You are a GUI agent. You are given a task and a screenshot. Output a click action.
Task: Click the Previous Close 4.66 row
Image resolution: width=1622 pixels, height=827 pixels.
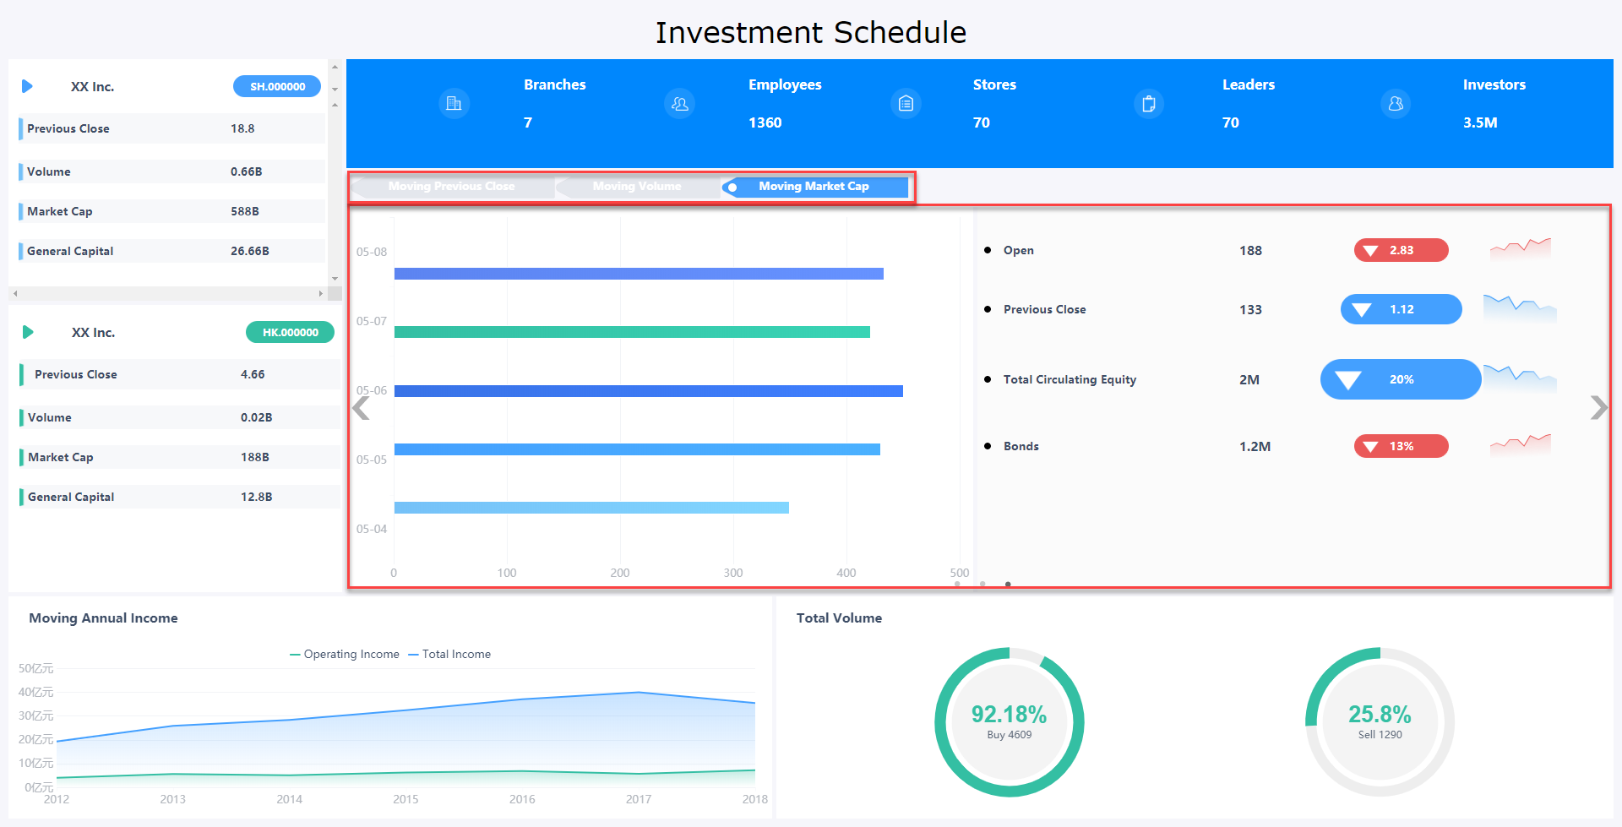point(180,374)
